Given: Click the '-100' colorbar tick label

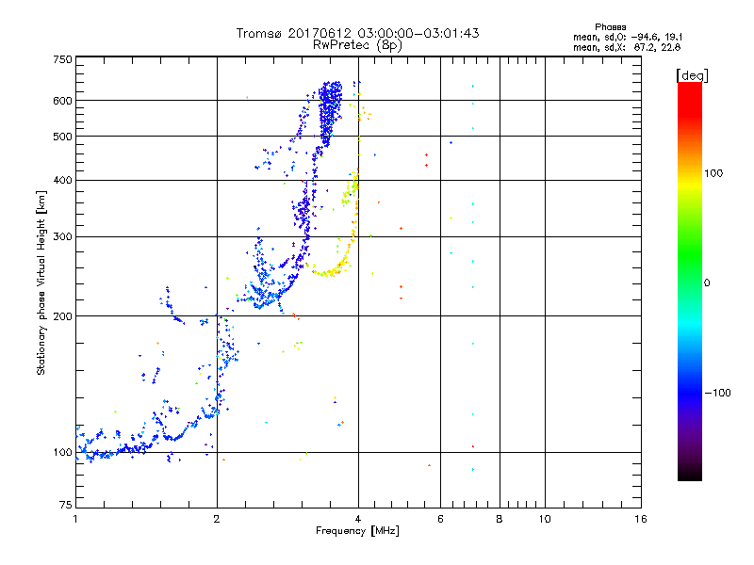Looking at the screenshot, I should (718, 393).
